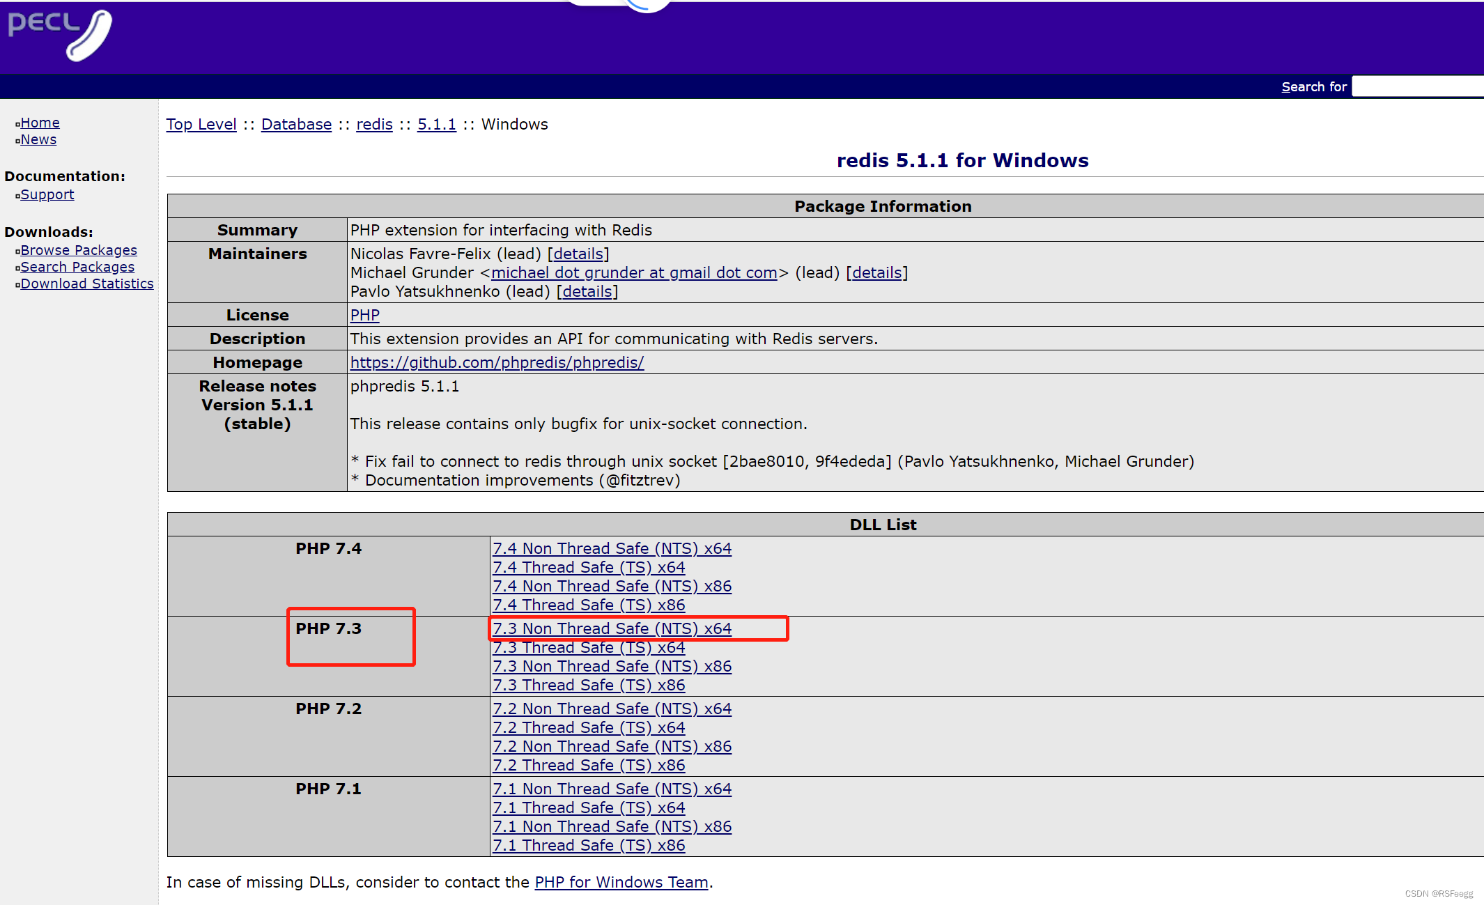Click the Description row label

(257, 339)
